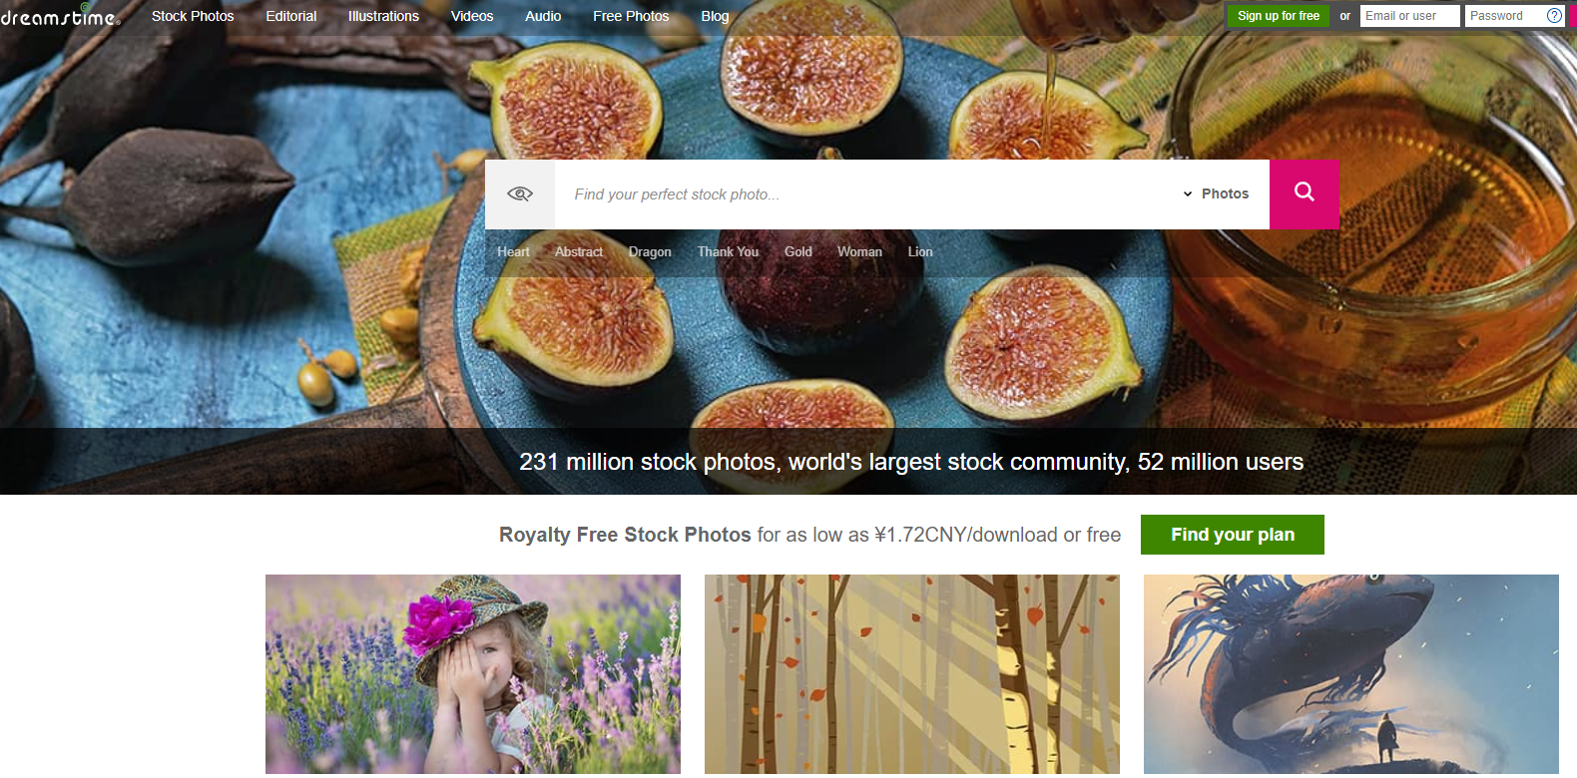Go to Illustrations section
The image size is (1577, 778).
tap(383, 16)
